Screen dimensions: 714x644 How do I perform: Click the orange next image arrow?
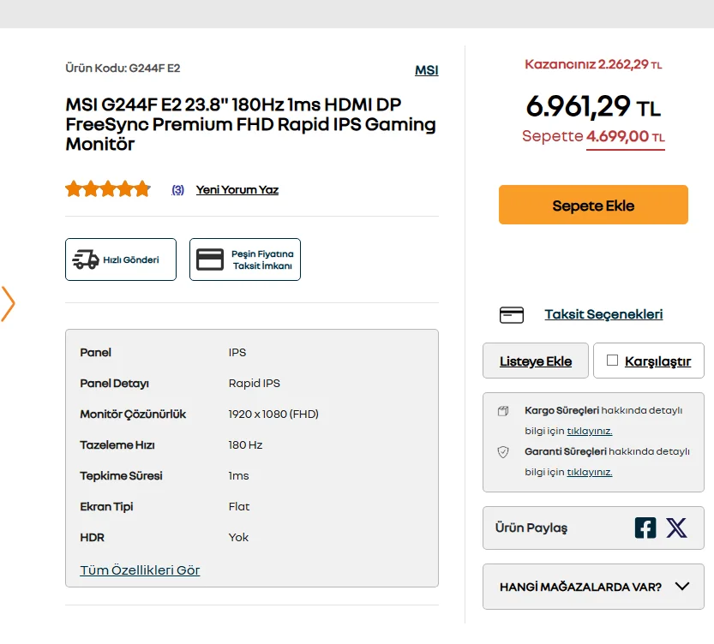[9, 304]
